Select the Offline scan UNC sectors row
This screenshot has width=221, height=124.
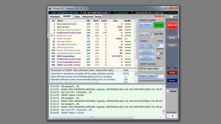[92, 65]
